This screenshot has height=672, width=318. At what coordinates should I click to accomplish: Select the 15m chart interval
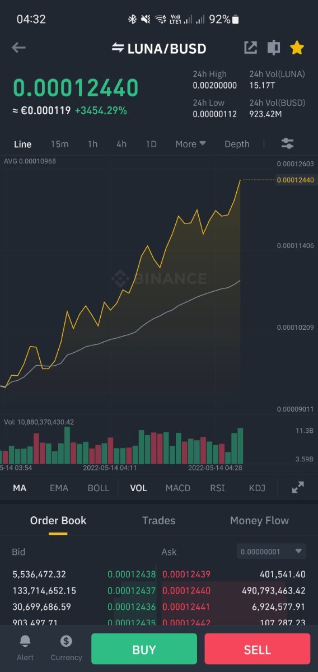pyautogui.click(x=59, y=144)
